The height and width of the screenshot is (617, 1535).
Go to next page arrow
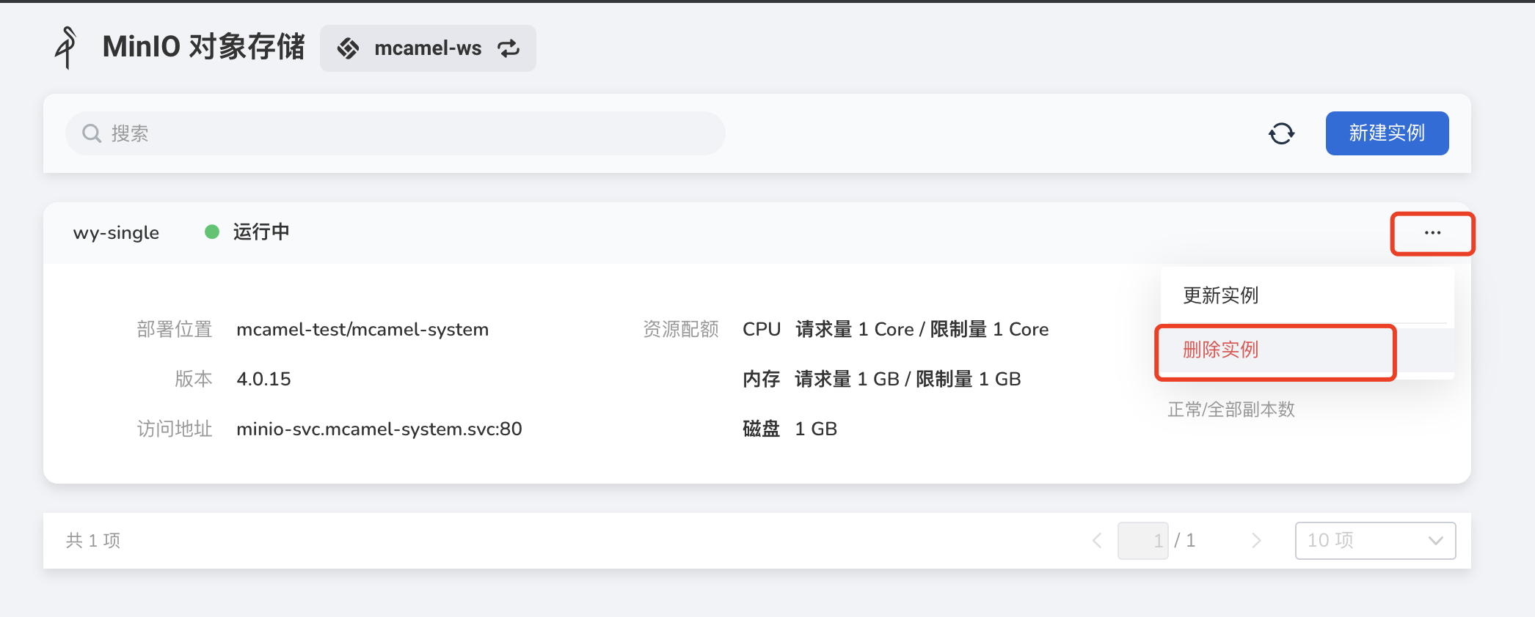[1256, 541]
